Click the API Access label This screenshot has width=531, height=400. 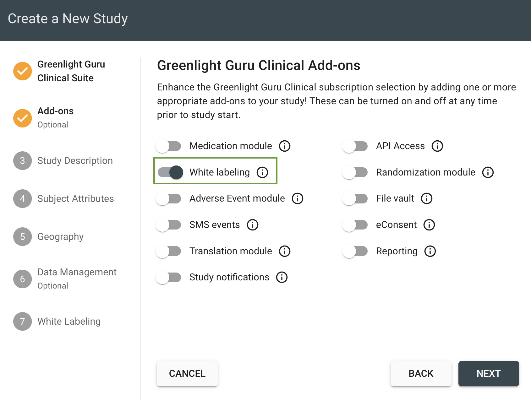(400, 146)
